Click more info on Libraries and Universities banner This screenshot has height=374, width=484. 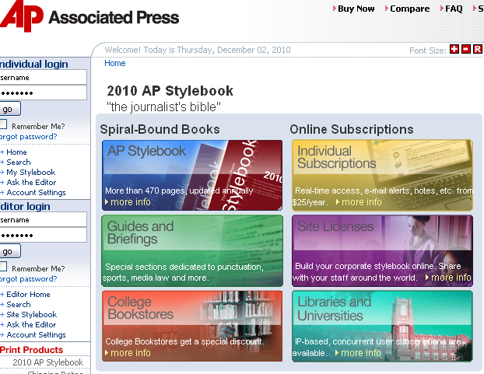358,353
